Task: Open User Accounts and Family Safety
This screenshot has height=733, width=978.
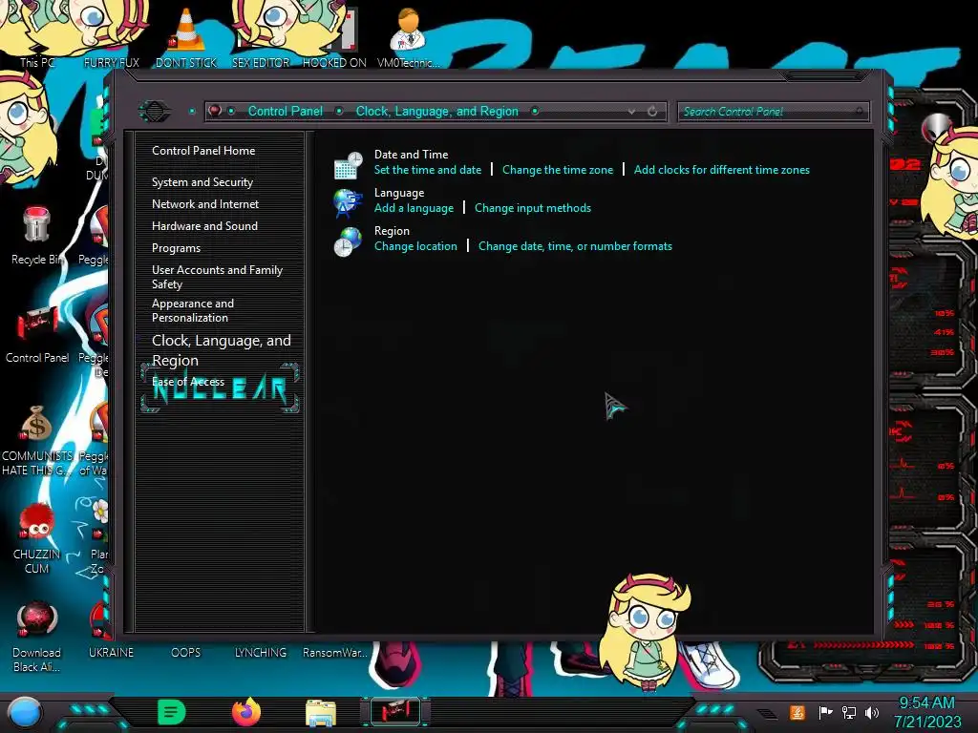Action: (217, 277)
